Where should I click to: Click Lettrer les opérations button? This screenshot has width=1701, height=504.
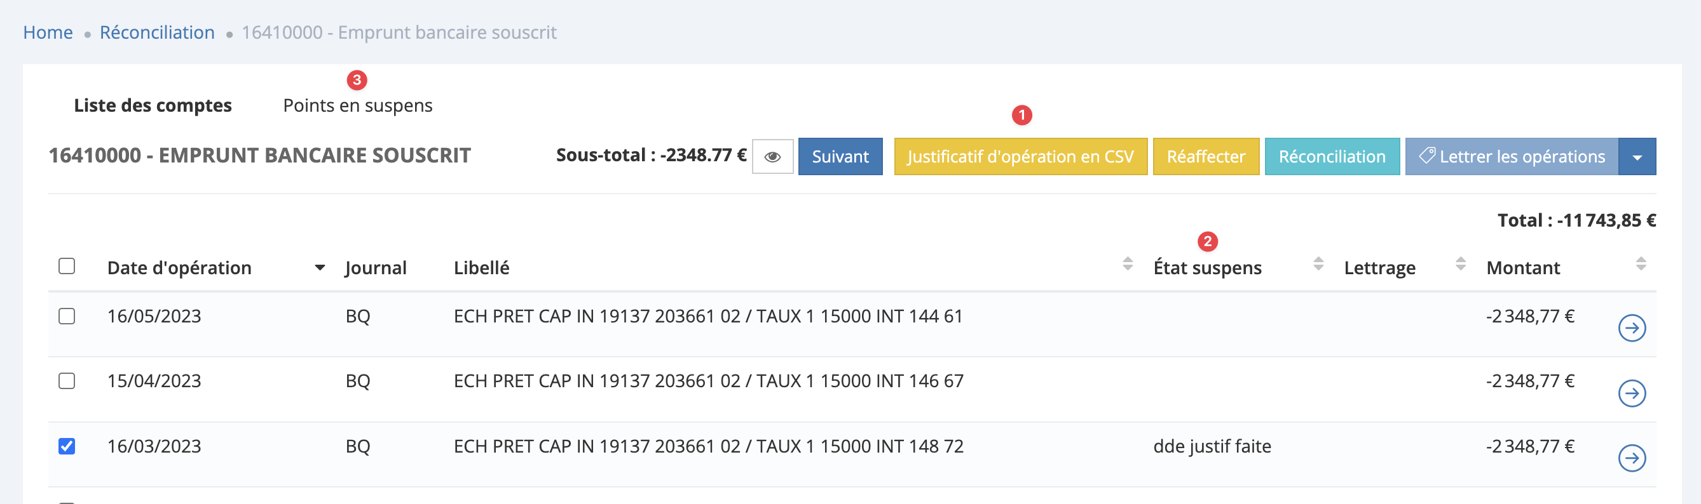coord(1512,156)
